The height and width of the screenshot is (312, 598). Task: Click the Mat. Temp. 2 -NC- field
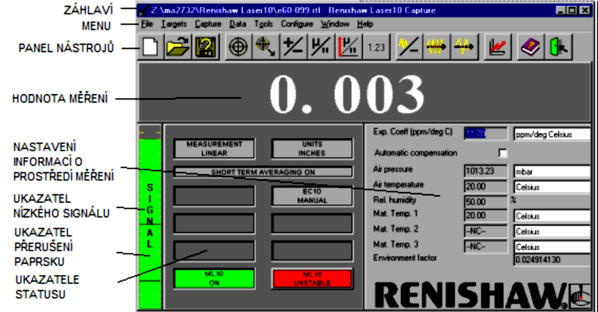(486, 231)
